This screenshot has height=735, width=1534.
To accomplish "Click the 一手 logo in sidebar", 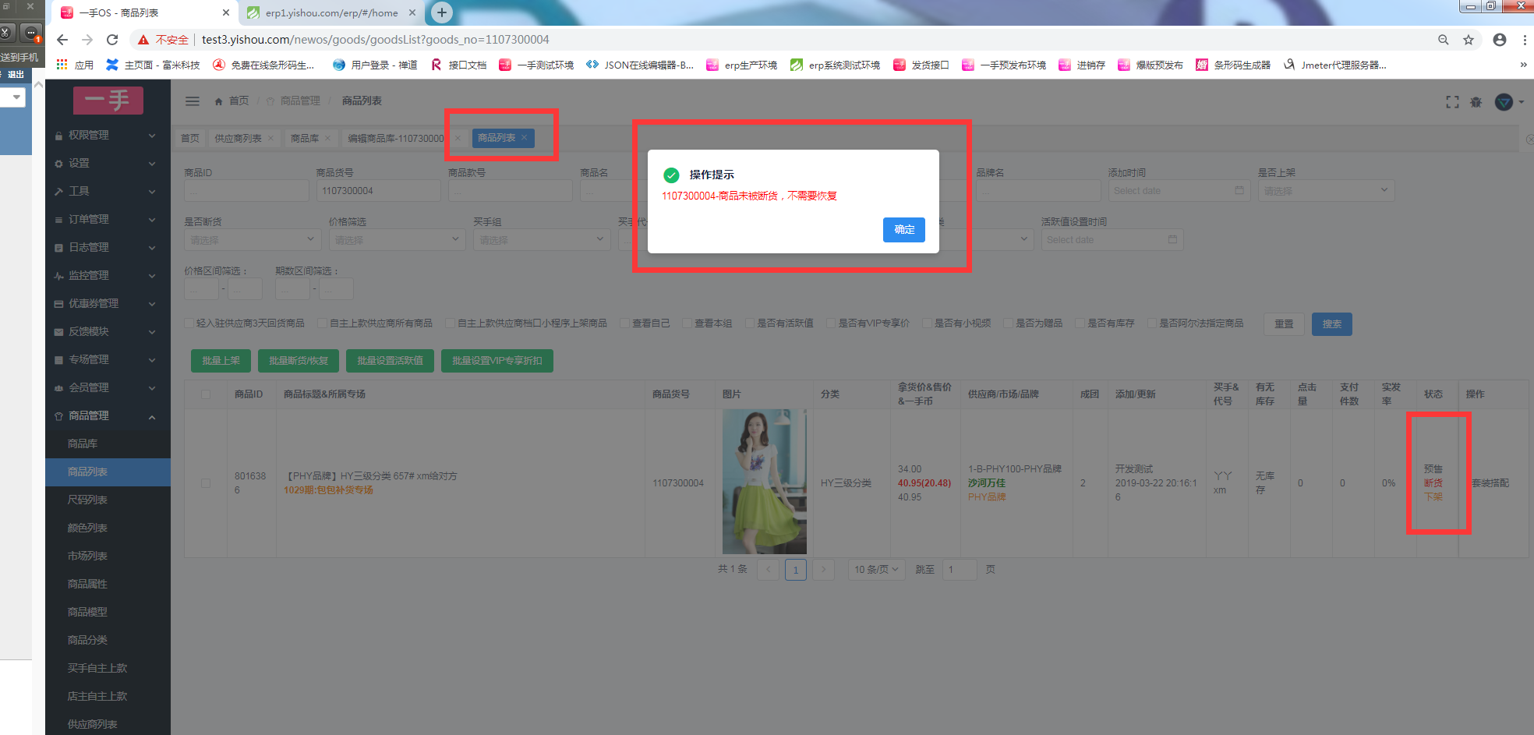I will click(x=108, y=100).
